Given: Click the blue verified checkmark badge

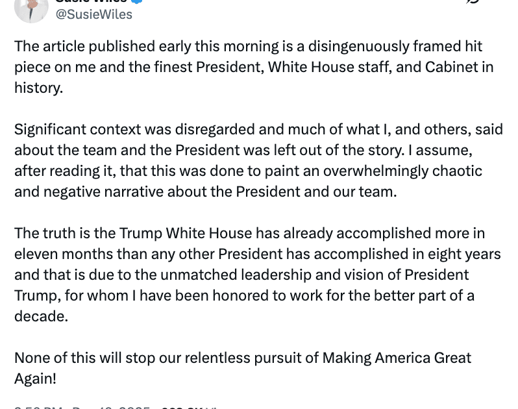Looking at the screenshot, I should [136, 1].
